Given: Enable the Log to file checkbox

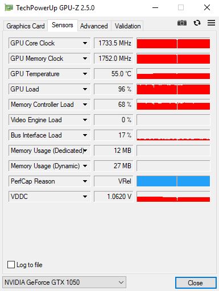Looking at the screenshot, I should pyautogui.click(x=11, y=265).
